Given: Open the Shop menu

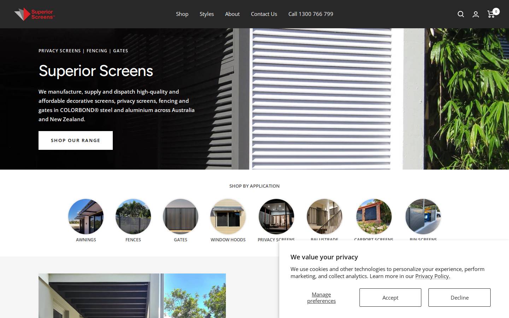Looking at the screenshot, I should click(x=182, y=14).
